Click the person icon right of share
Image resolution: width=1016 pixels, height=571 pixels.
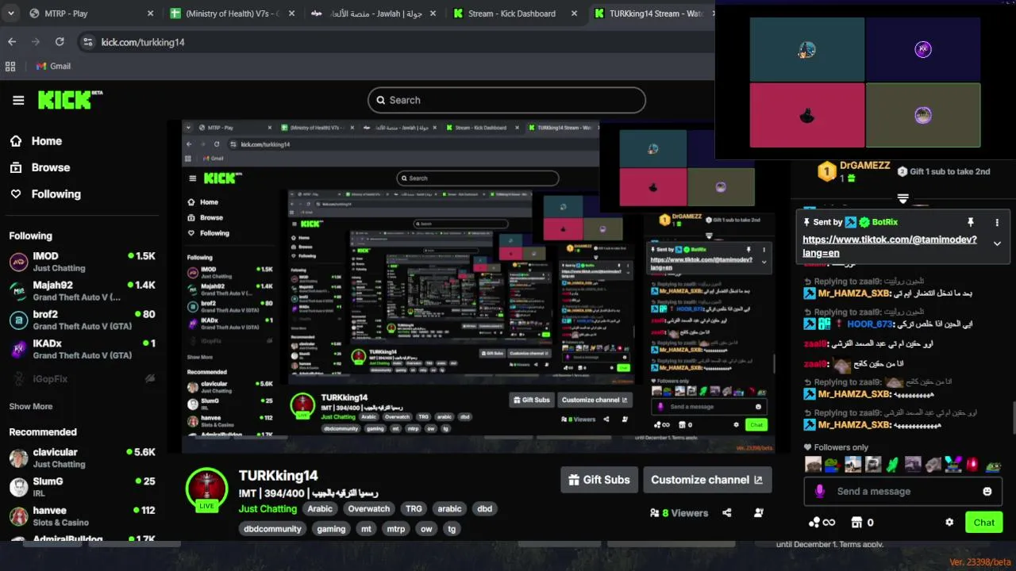click(759, 513)
